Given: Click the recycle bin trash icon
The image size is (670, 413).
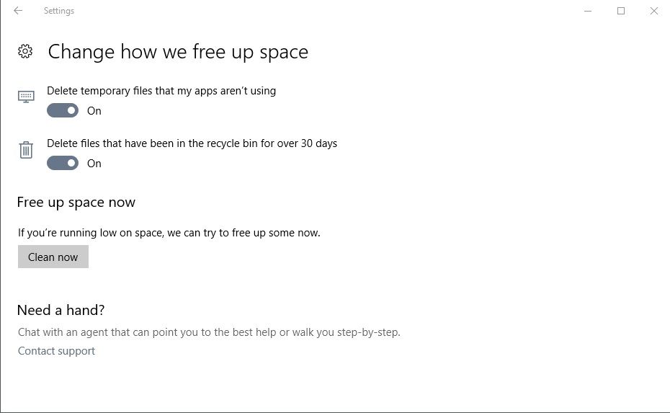Looking at the screenshot, I should 26,150.
